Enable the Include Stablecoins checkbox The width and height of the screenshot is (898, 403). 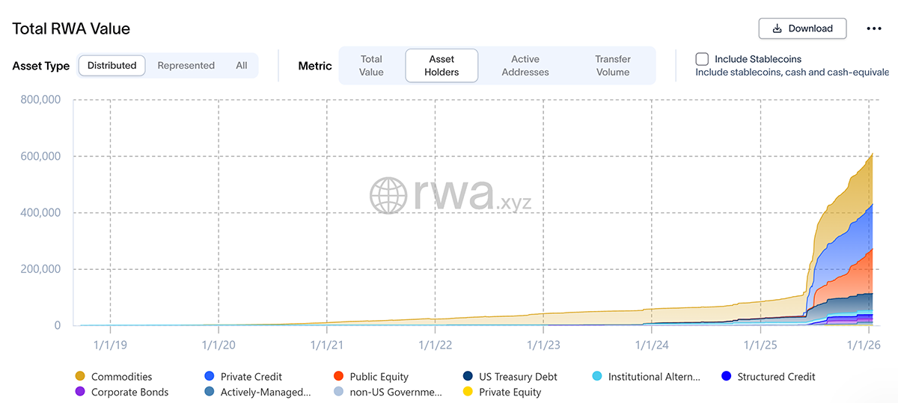[x=702, y=59]
